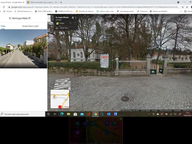Switch to Street View e 360° tab

pos(31,26)
